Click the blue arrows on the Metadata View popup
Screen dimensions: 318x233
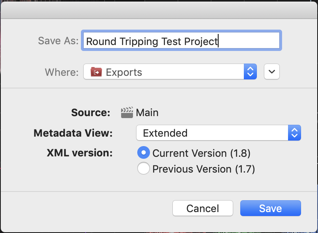pyautogui.click(x=294, y=133)
